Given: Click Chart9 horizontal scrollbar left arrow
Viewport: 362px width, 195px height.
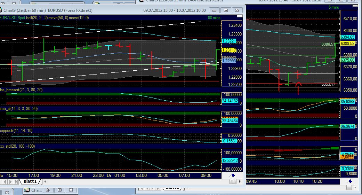Looking at the screenshot, I should (45, 181).
